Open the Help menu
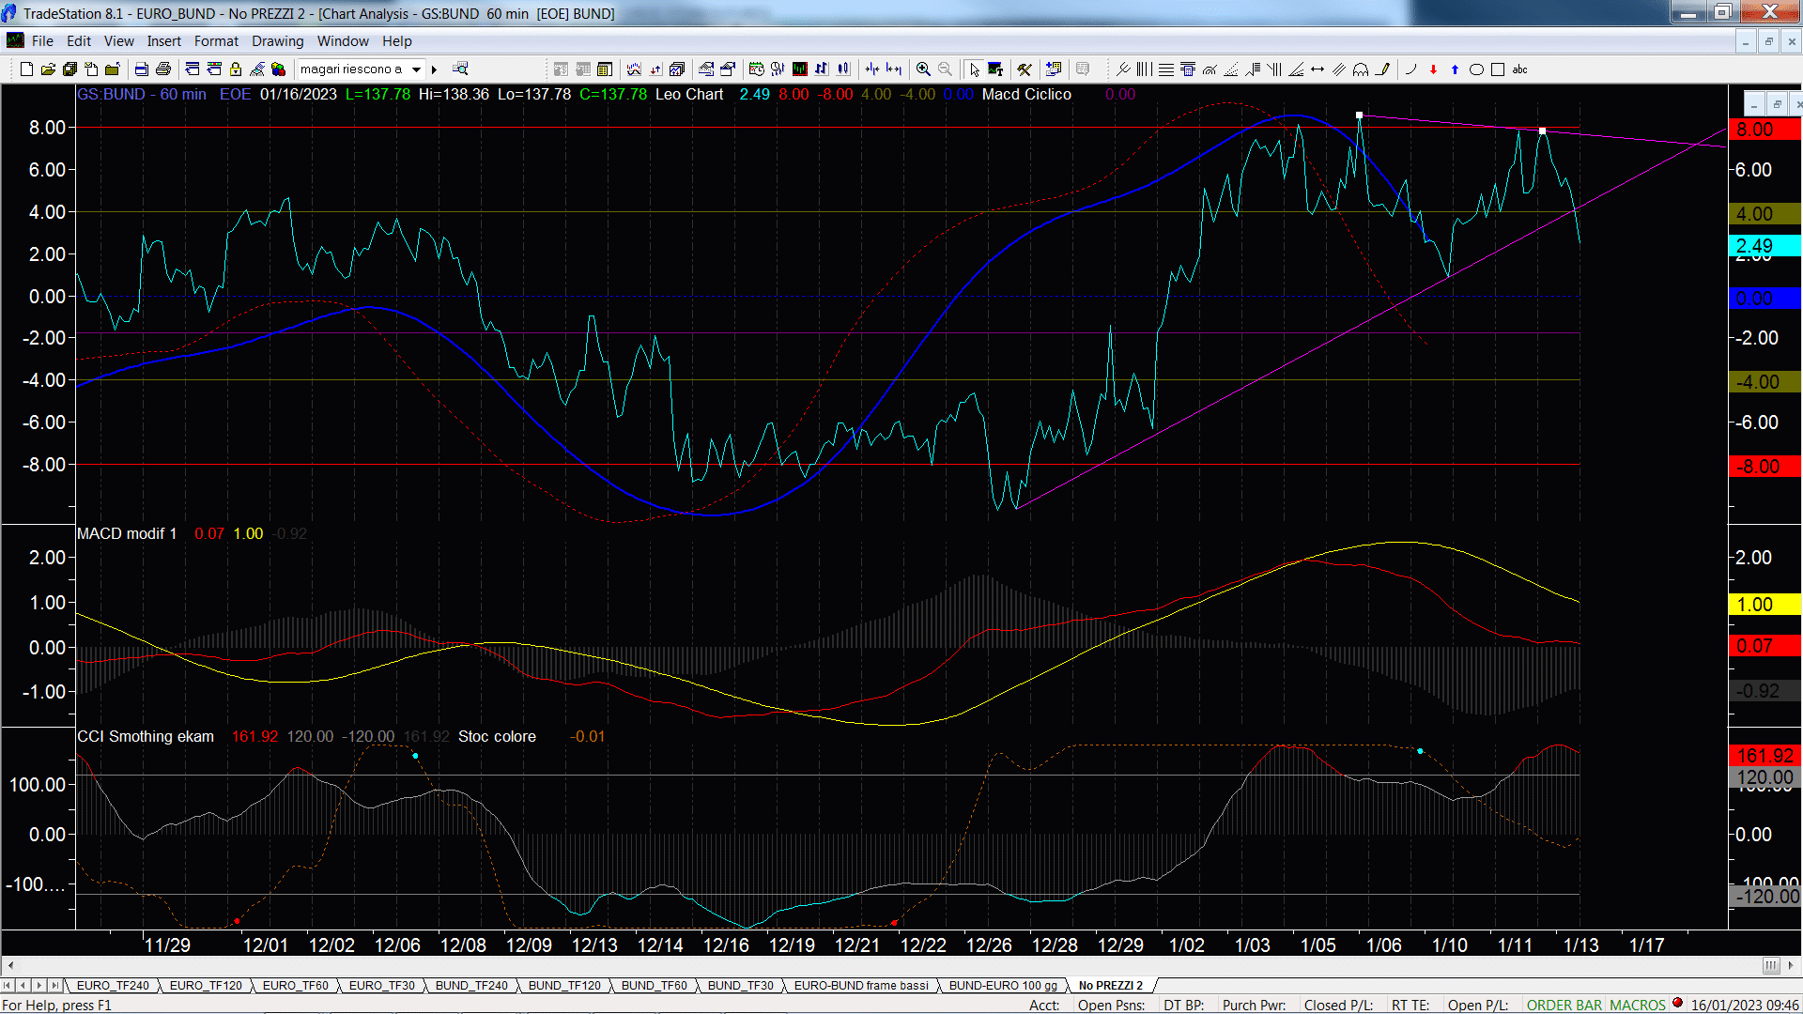The width and height of the screenshot is (1803, 1014). pyautogui.click(x=397, y=41)
